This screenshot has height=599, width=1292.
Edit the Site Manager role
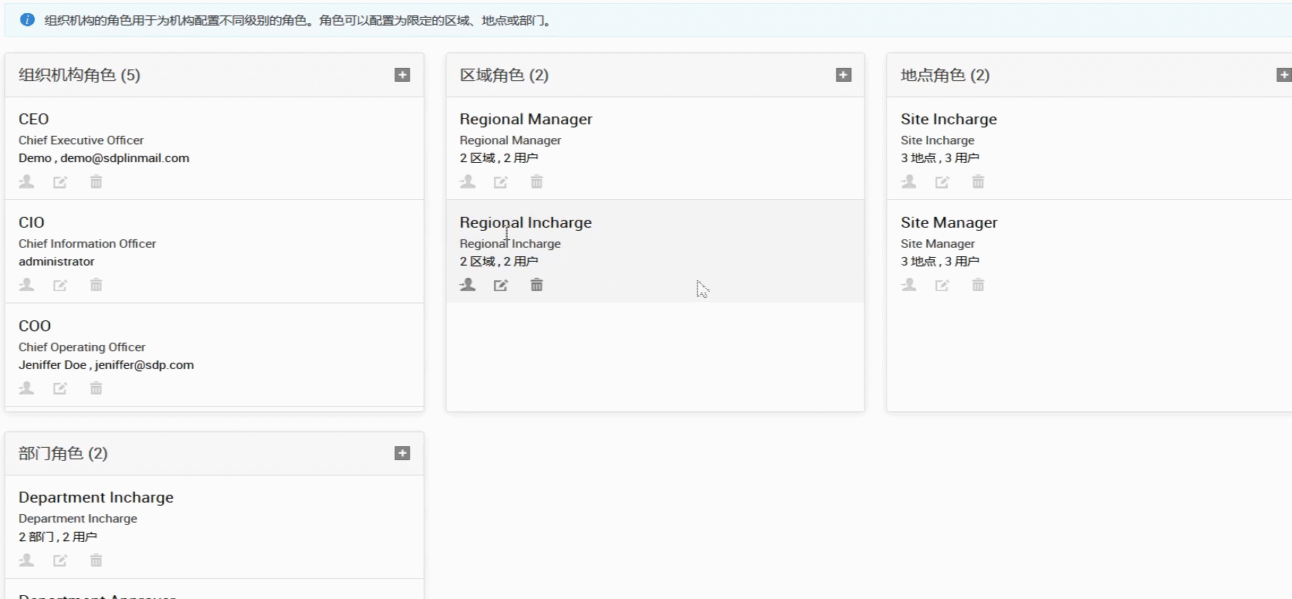(942, 286)
